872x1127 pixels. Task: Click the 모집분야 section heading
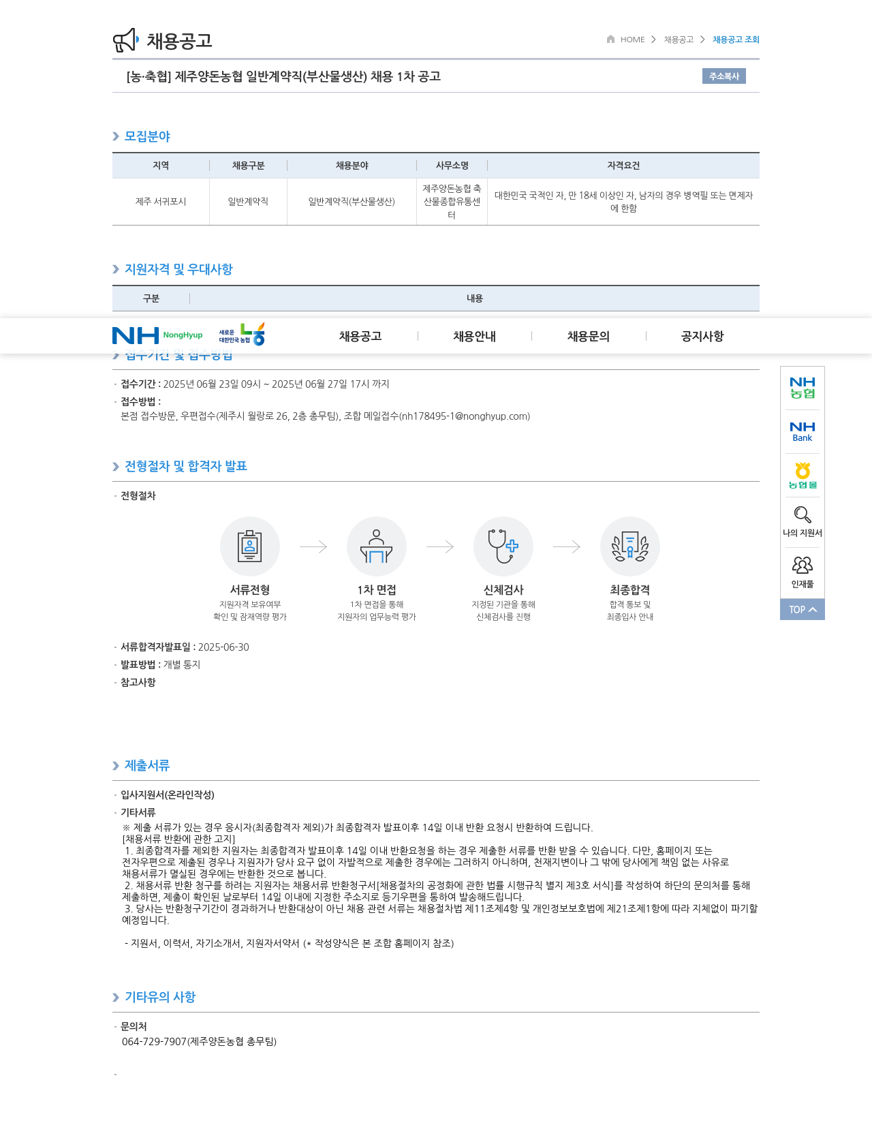point(147,136)
